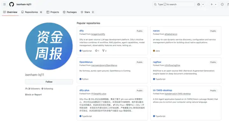Click the TypeScript label on ragflow card
229x124 pixels.
(x=160, y=79)
